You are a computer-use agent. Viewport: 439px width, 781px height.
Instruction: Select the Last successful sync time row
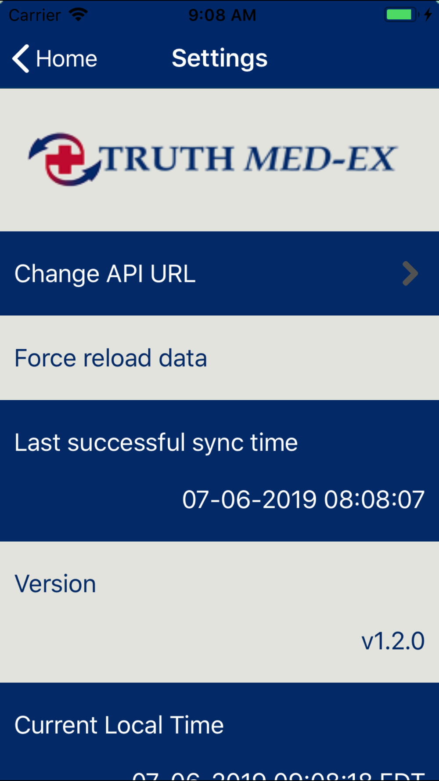click(x=219, y=470)
